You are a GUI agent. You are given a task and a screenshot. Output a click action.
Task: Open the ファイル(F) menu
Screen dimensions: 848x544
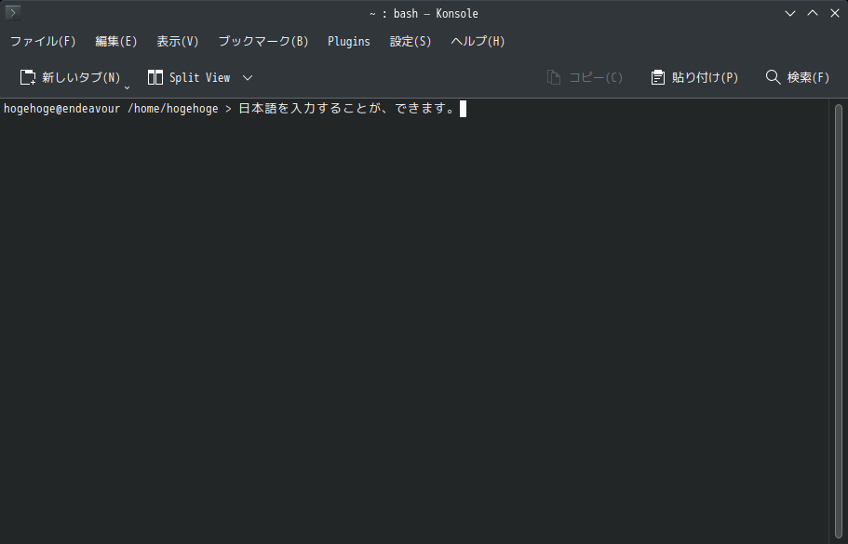[43, 42]
